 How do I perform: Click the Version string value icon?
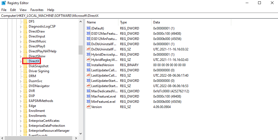pyautogui.click(x=88, y=107)
